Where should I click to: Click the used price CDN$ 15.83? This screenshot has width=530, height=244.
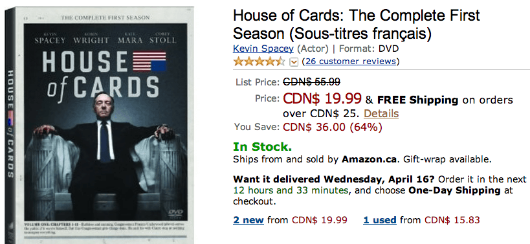452,220
